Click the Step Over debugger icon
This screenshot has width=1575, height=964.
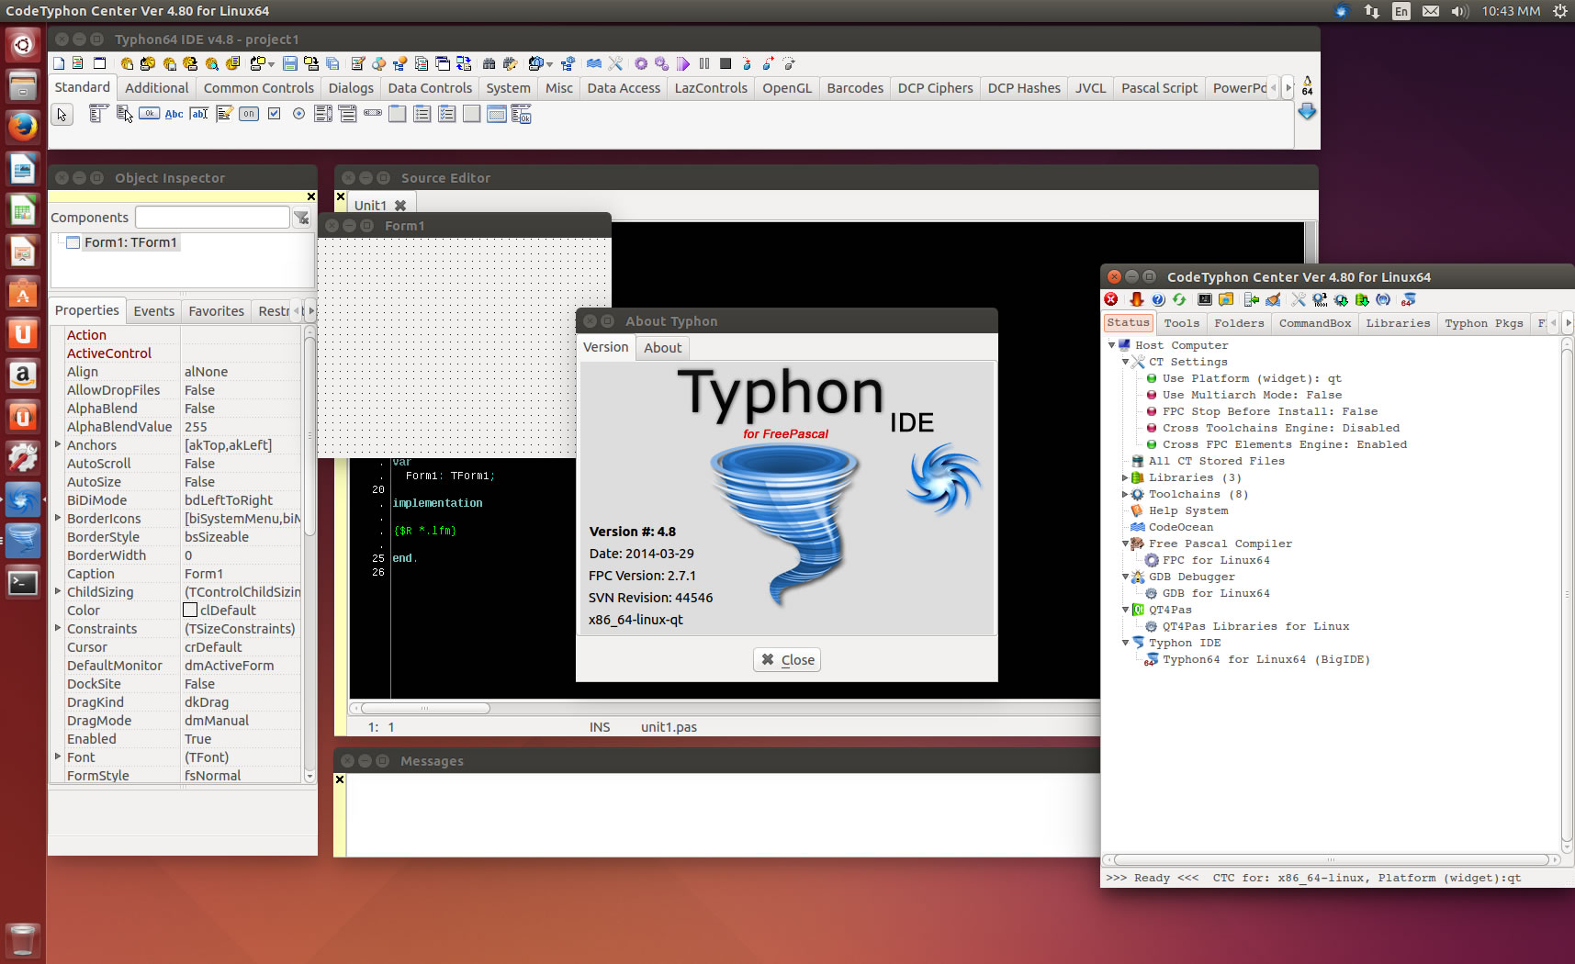click(x=767, y=63)
